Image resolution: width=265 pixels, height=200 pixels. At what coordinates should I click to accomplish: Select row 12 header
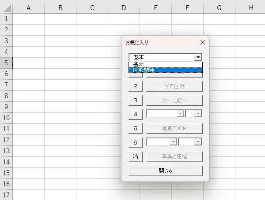pyautogui.click(x=6, y=140)
